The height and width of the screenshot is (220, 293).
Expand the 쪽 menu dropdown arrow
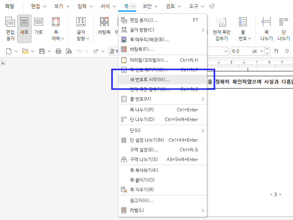133,6
